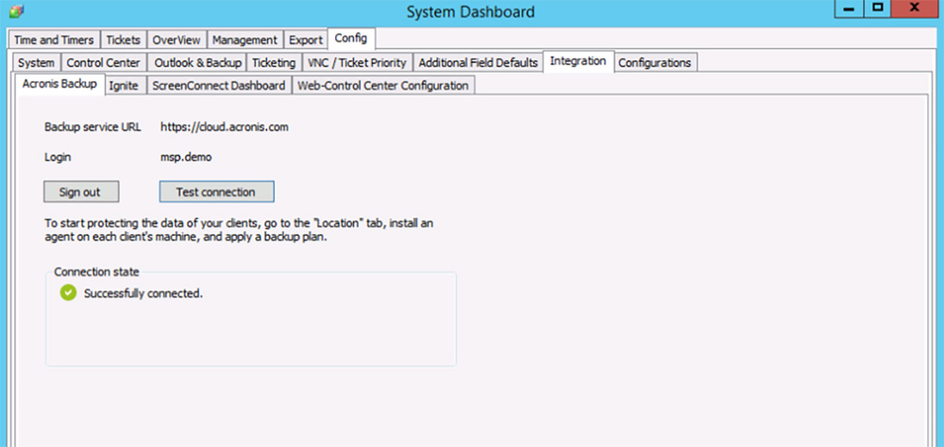This screenshot has width=944, height=447.
Task: Open the Configurations tab
Action: [x=654, y=62]
